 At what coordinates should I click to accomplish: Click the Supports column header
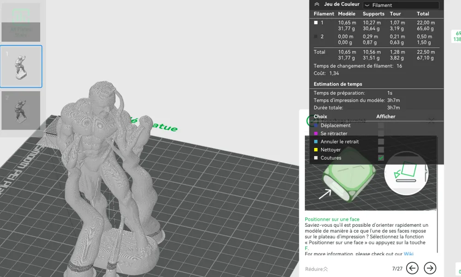pos(373,14)
